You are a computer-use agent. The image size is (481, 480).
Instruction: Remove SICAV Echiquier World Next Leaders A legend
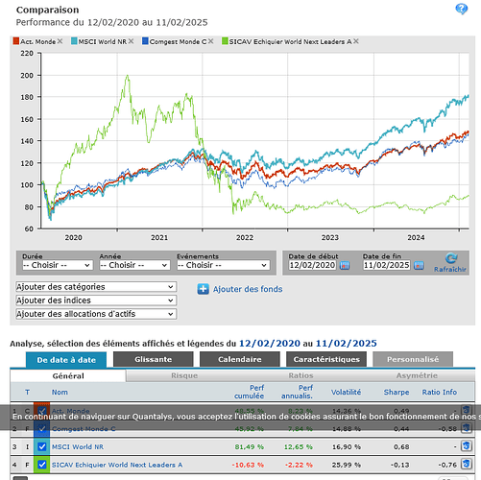click(356, 41)
